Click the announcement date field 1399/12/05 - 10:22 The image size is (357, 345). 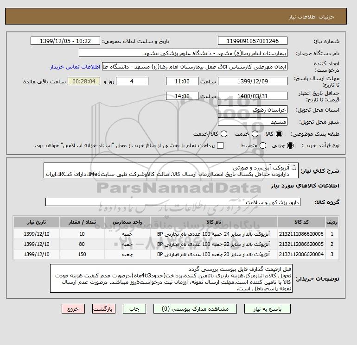point(65,41)
